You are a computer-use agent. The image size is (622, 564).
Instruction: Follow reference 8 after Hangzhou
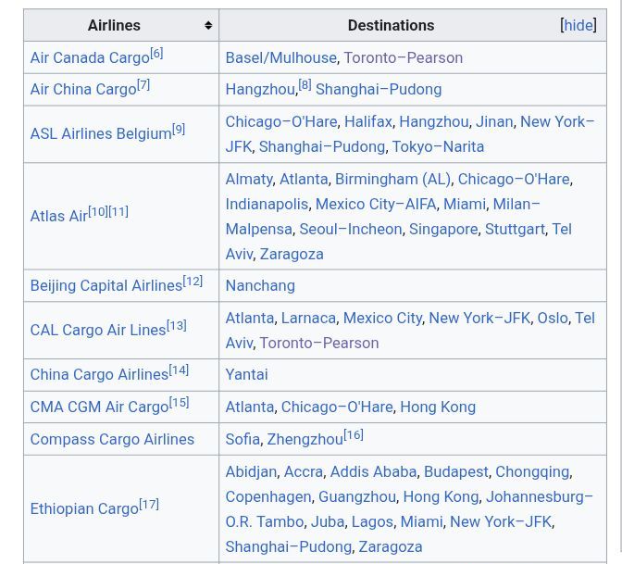(x=305, y=85)
